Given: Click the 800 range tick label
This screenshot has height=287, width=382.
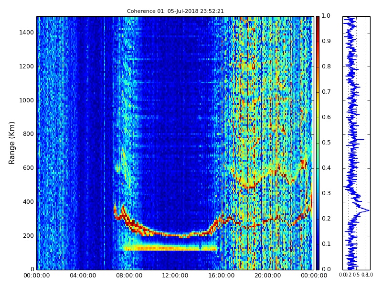Looking at the screenshot, I should [x=28, y=134].
